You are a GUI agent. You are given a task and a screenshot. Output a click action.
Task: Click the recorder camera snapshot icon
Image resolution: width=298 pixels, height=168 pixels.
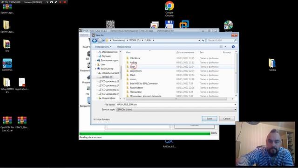(x=52, y=2)
